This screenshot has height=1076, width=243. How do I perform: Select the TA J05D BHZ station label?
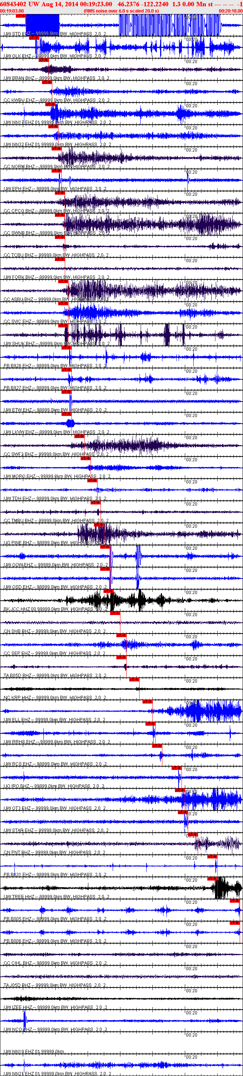point(55,986)
